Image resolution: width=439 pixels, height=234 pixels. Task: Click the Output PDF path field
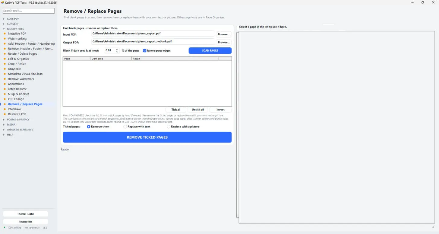click(x=153, y=42)
